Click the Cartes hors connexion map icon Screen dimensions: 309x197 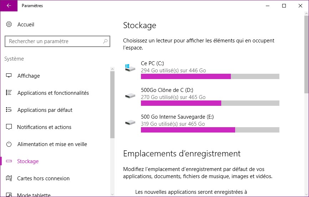tap(9, 178)
